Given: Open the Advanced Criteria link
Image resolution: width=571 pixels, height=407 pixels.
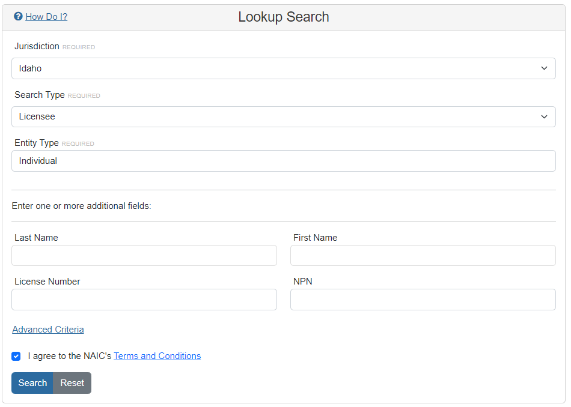Looking at the screenshot, I should pyautogui.click(x=48, y=330).
